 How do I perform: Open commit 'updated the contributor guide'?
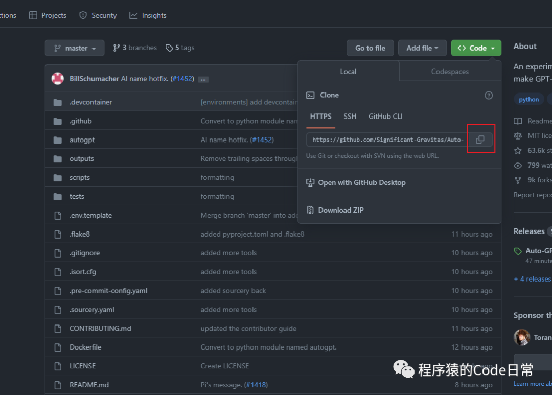coord(248,329)
